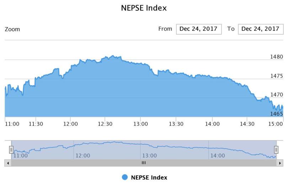
Task: Click the navigator's left range handle
Action: coord(11,150)
